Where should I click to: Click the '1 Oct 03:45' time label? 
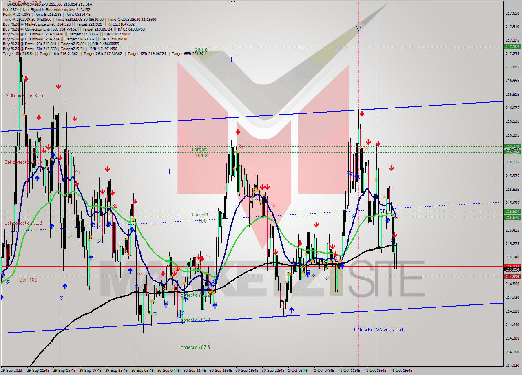298,371
